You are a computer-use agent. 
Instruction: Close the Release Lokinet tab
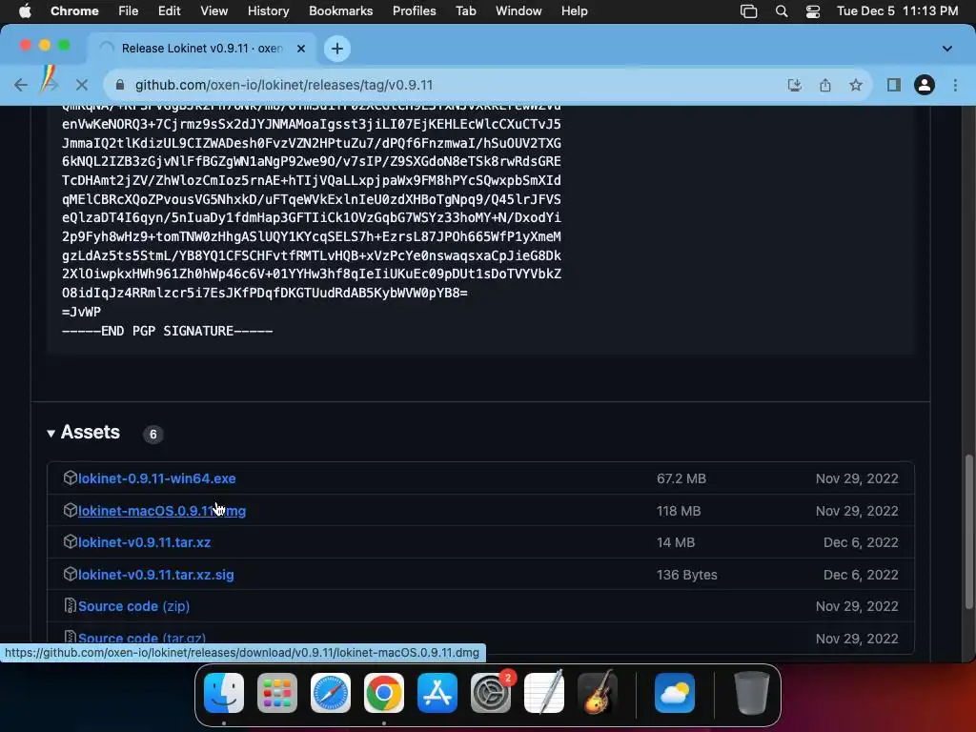[x=300, y=48]
